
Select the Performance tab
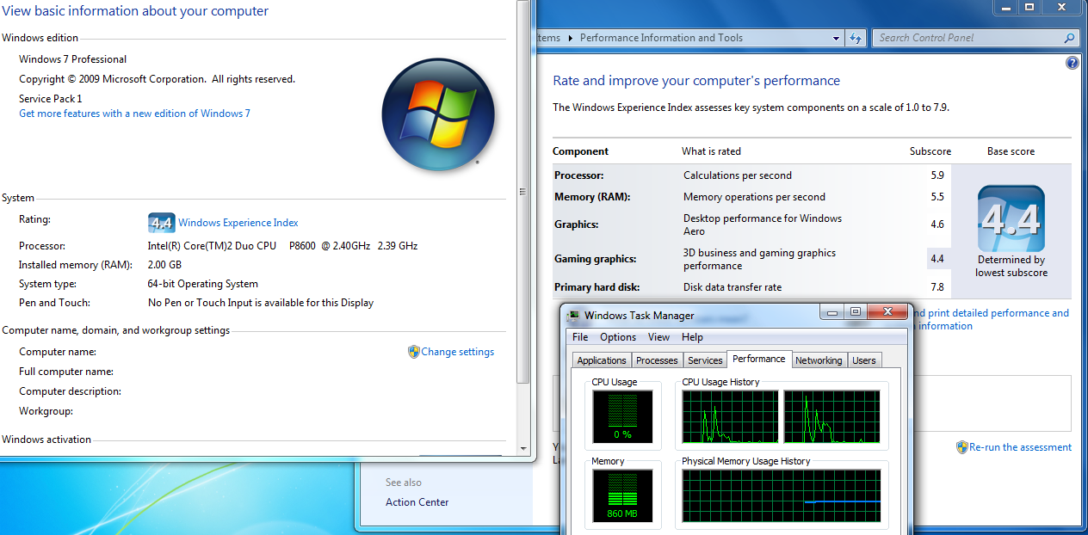point(758,359)
